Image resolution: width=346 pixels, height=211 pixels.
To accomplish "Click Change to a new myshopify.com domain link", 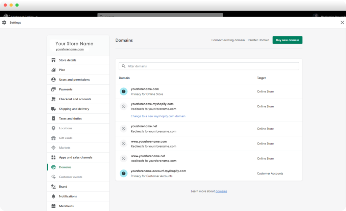I will (158, 116).
